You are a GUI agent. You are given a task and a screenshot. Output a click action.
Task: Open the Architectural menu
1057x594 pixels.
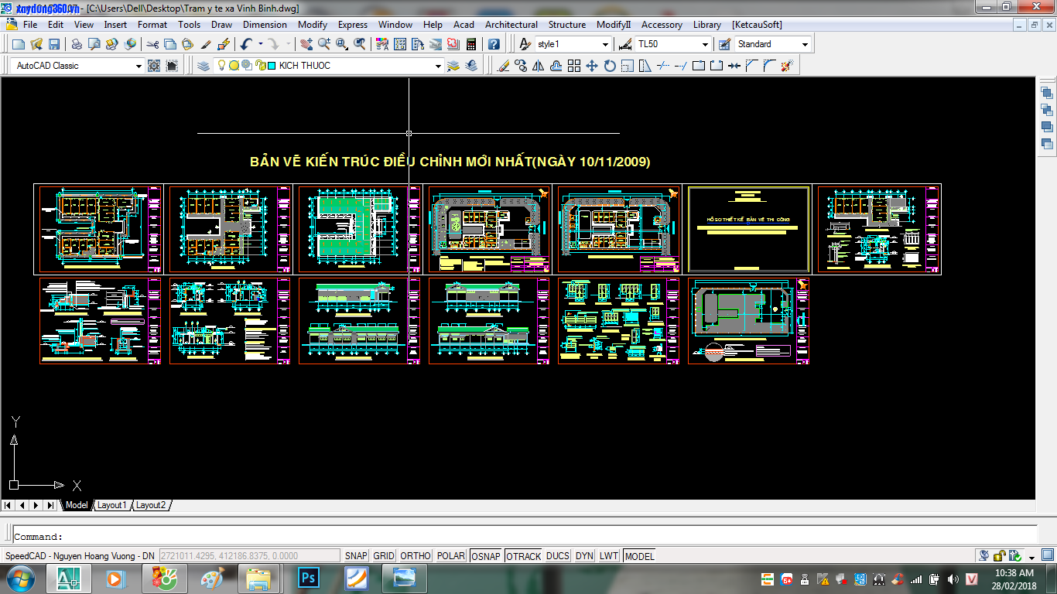tap(511, 25)
